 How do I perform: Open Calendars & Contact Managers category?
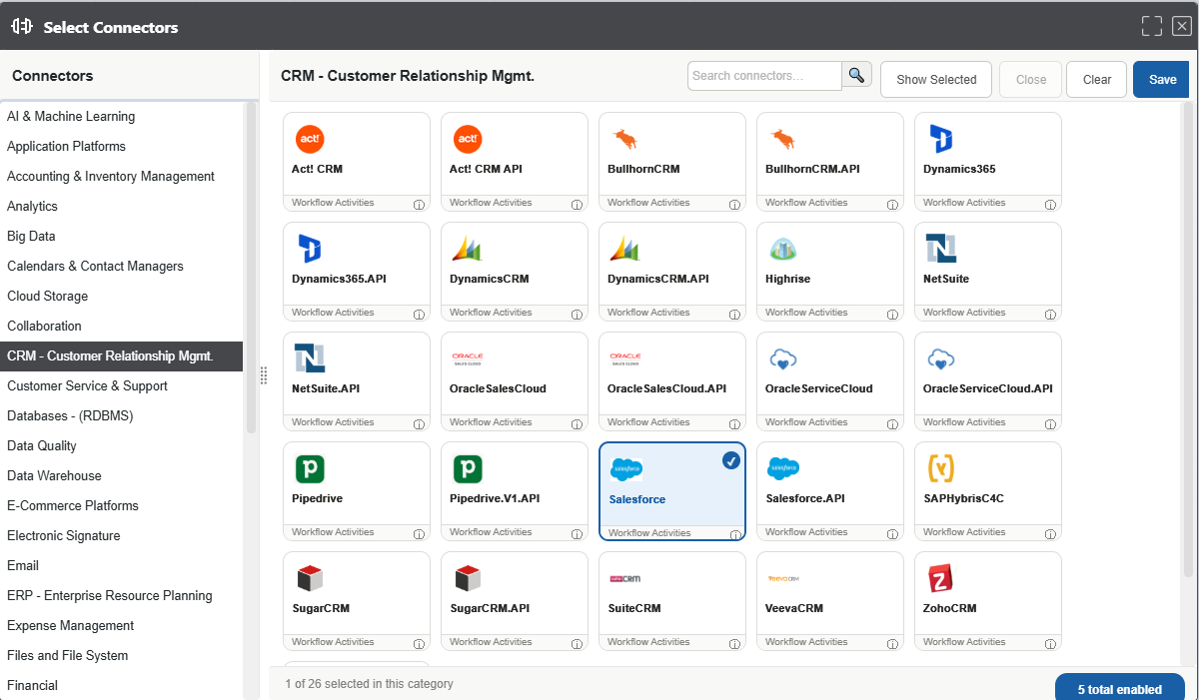[x=122, y=267]
